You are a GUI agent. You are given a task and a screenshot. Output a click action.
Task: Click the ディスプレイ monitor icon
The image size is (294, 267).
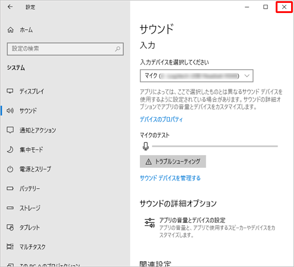pyautogui.click(x=10, y=91)
